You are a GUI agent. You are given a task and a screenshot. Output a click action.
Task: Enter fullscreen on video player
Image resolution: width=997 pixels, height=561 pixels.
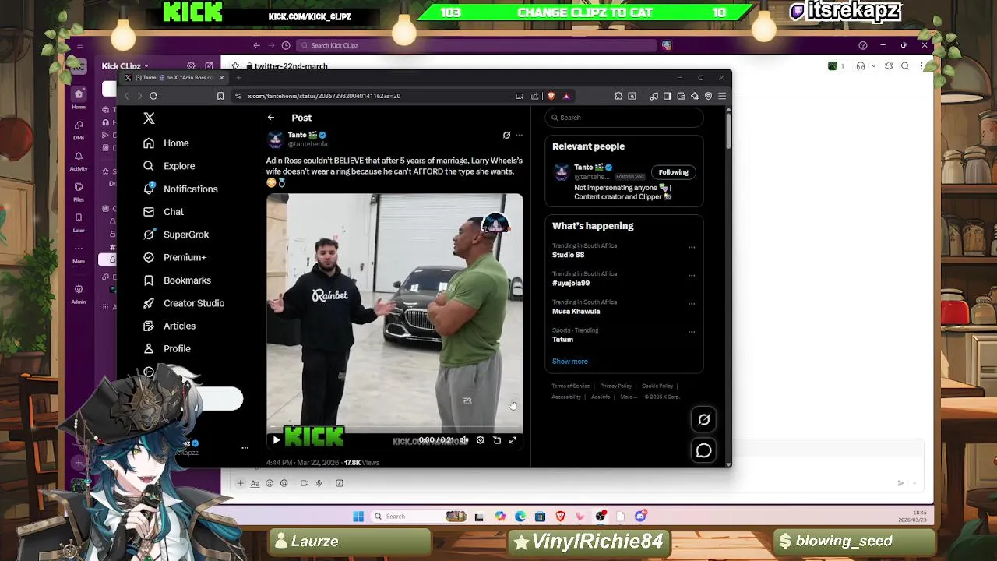513,440
